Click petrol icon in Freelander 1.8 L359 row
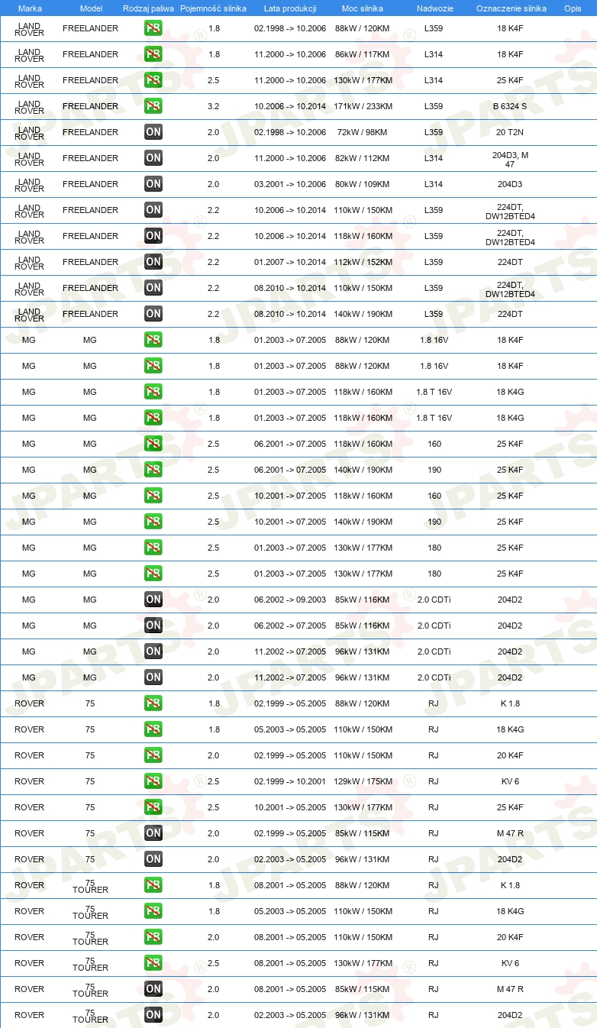This screenshot has height=1028, width=597. pyautogui.click(x=153, y=28)
